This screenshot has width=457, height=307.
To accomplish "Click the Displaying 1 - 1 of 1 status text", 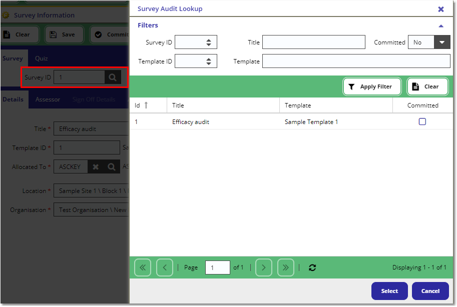I will click(419, 267).
